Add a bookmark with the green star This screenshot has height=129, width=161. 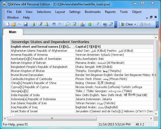pyautogui.click(x=90, y=24)
